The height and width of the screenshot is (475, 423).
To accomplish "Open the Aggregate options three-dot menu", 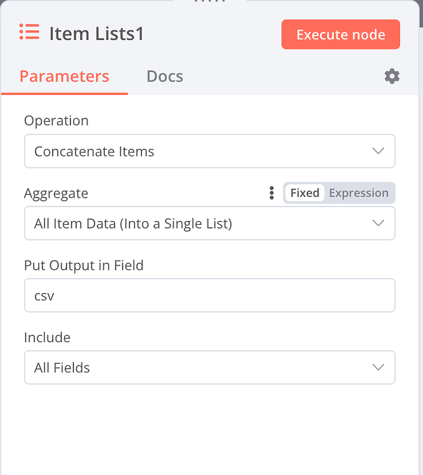I will tap(271, 193).
